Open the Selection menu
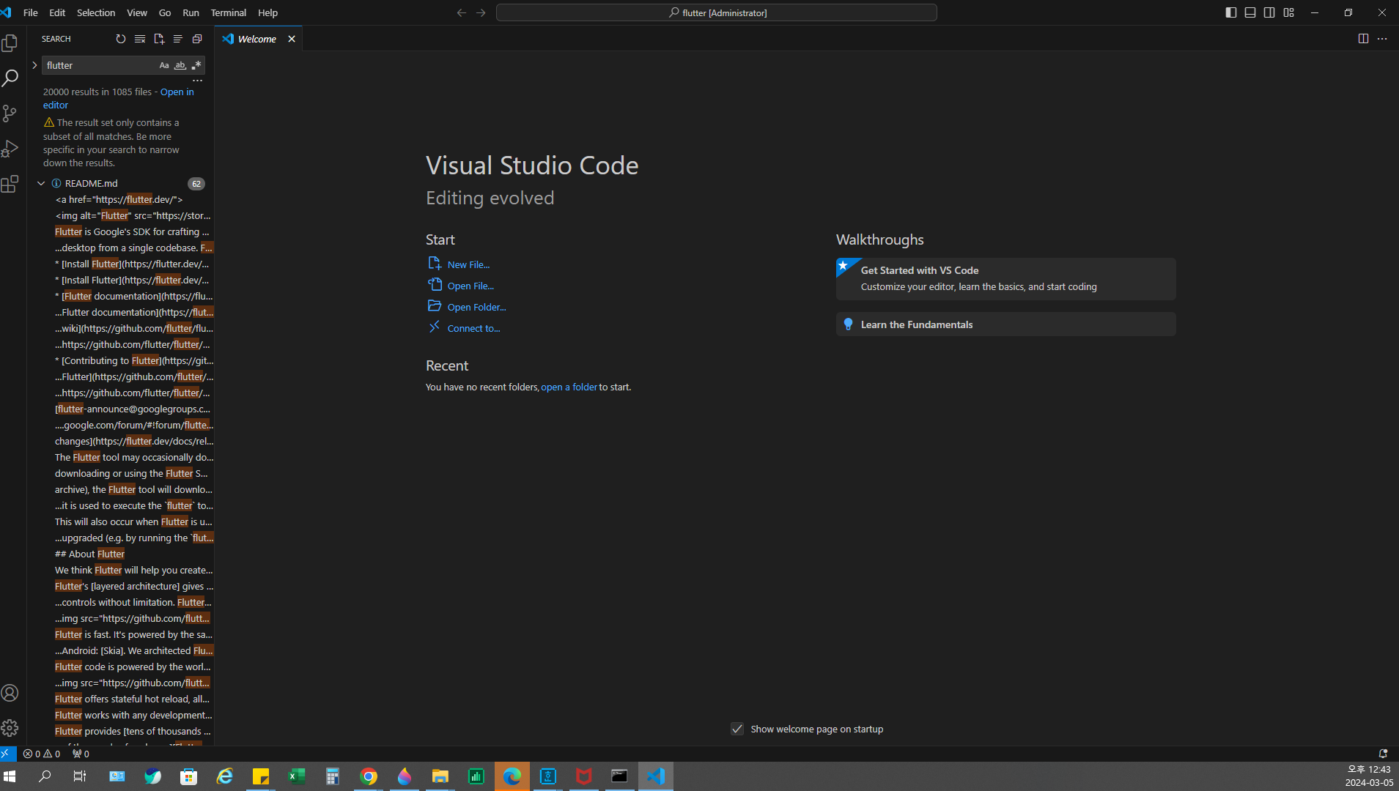Viewport: 1399px width, 791px height. (96, 12)
